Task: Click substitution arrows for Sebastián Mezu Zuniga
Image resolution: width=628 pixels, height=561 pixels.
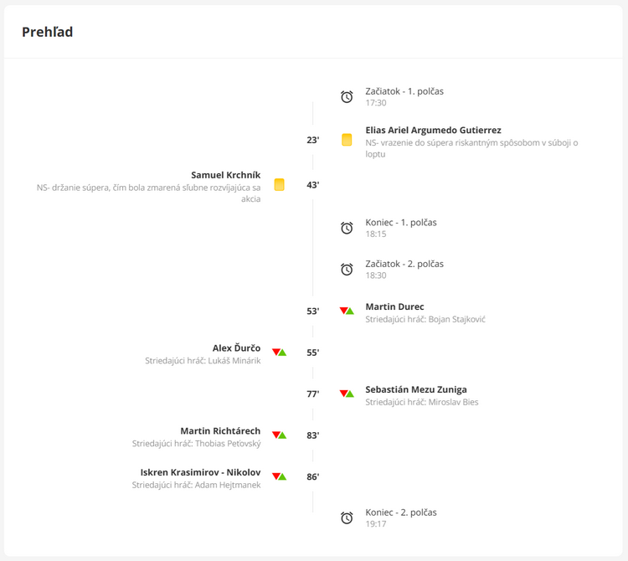Action: (347, 394)
